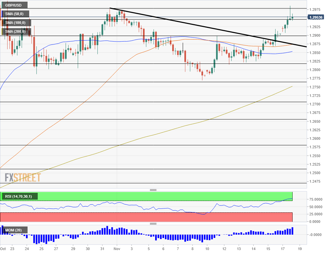Click the 1.2525 price axis label
330x253 pixels.
[315, 164]
